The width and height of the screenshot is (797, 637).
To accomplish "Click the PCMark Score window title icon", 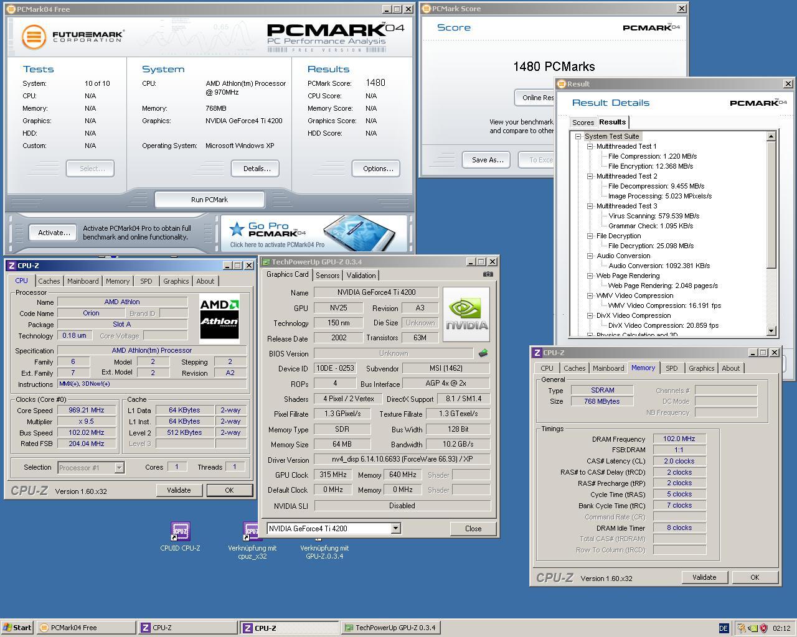I will point(426,9).
